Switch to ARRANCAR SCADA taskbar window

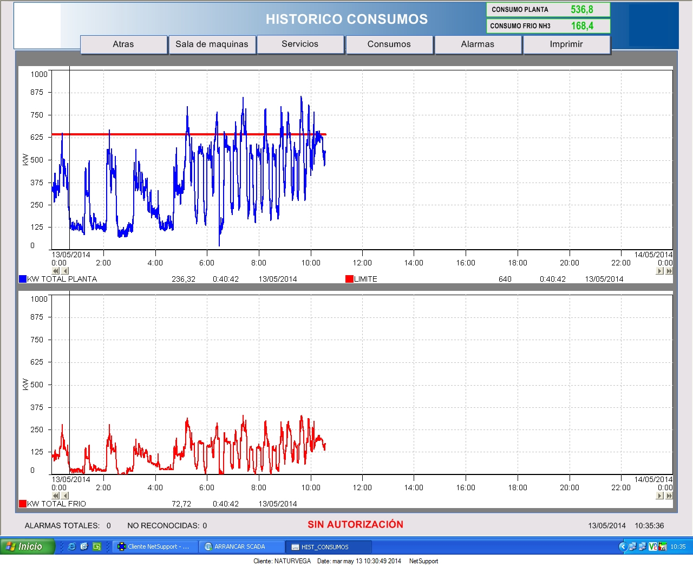pos(241,547)
